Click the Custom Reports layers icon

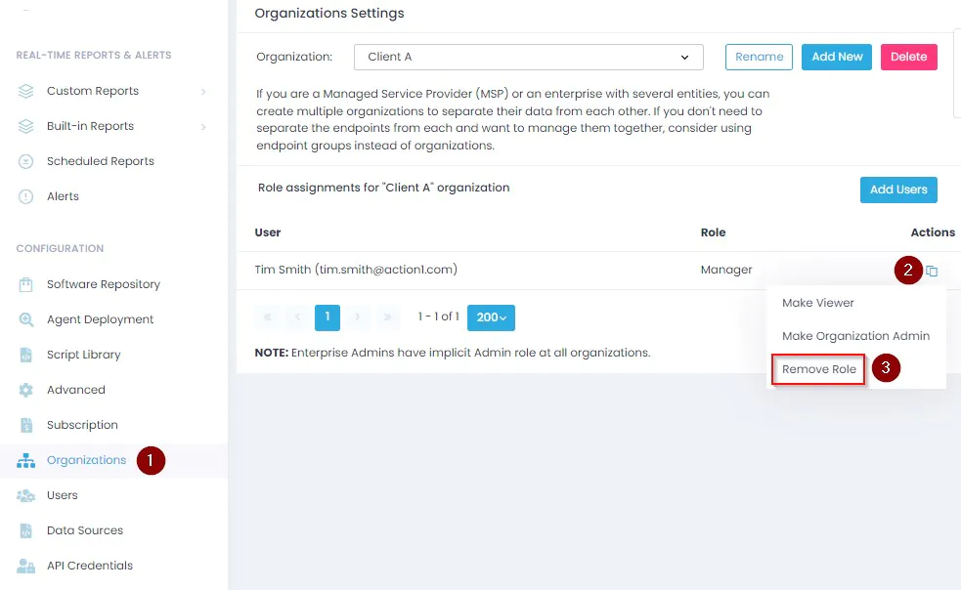(25, 91)
